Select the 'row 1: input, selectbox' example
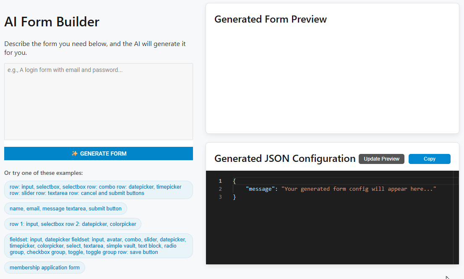Viewport: 464px width, 279px height. (x=73, y=224)
